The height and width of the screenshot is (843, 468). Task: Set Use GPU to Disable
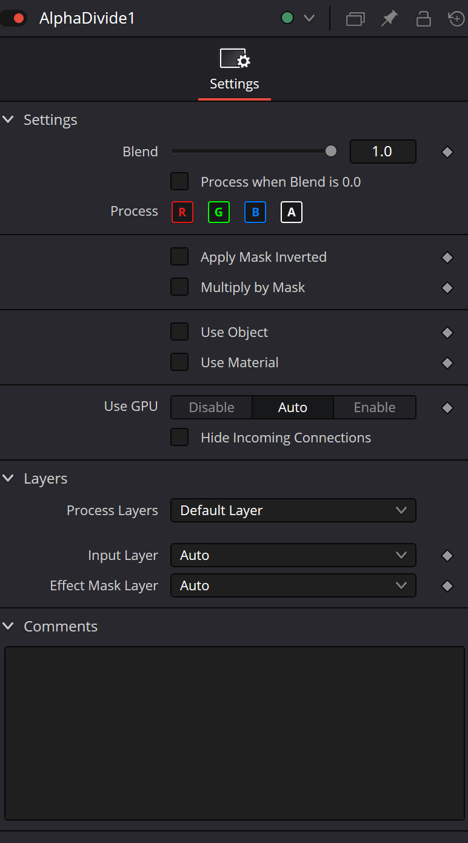(x=212, y=407)
